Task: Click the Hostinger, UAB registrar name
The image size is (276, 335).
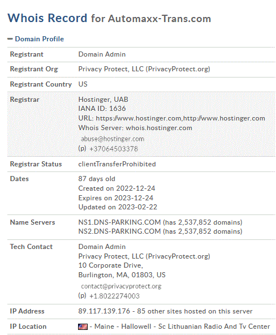Action: pyautogui.click(x=103, y=100)
